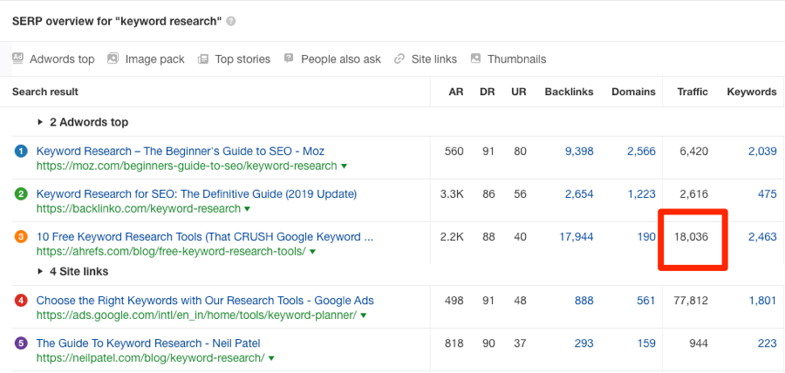
Task: Open the 17,944 backlinks for Ahrefs
Action: [577, 237]
